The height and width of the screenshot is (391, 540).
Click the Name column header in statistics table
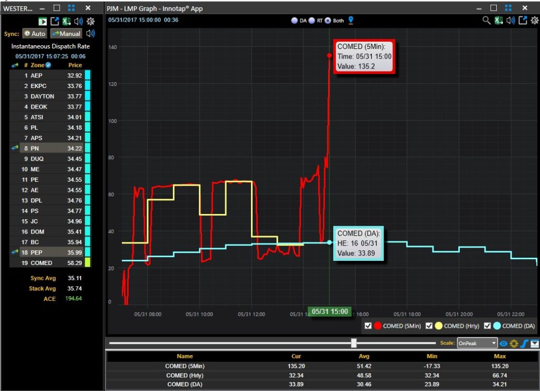(x=185, y=356)
